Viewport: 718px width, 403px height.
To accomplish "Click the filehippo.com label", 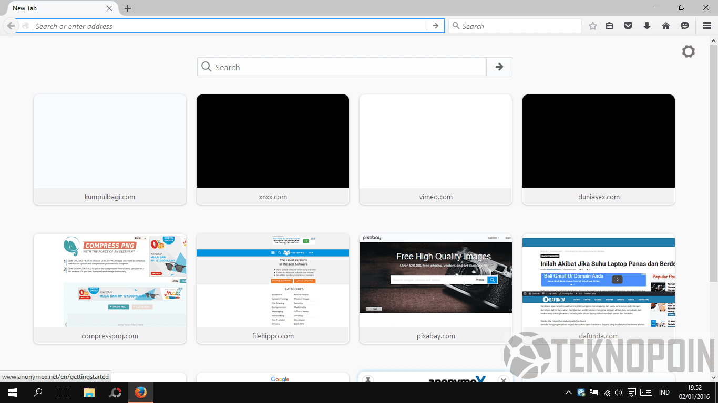I will point(273,336).
